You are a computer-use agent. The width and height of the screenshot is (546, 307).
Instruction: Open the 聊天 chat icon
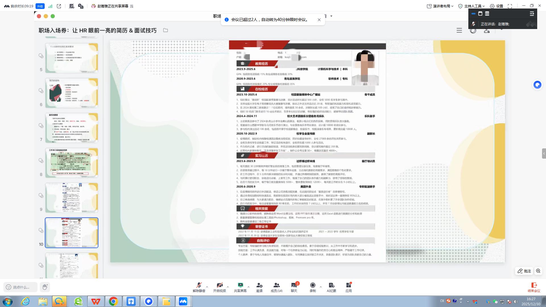294,287
